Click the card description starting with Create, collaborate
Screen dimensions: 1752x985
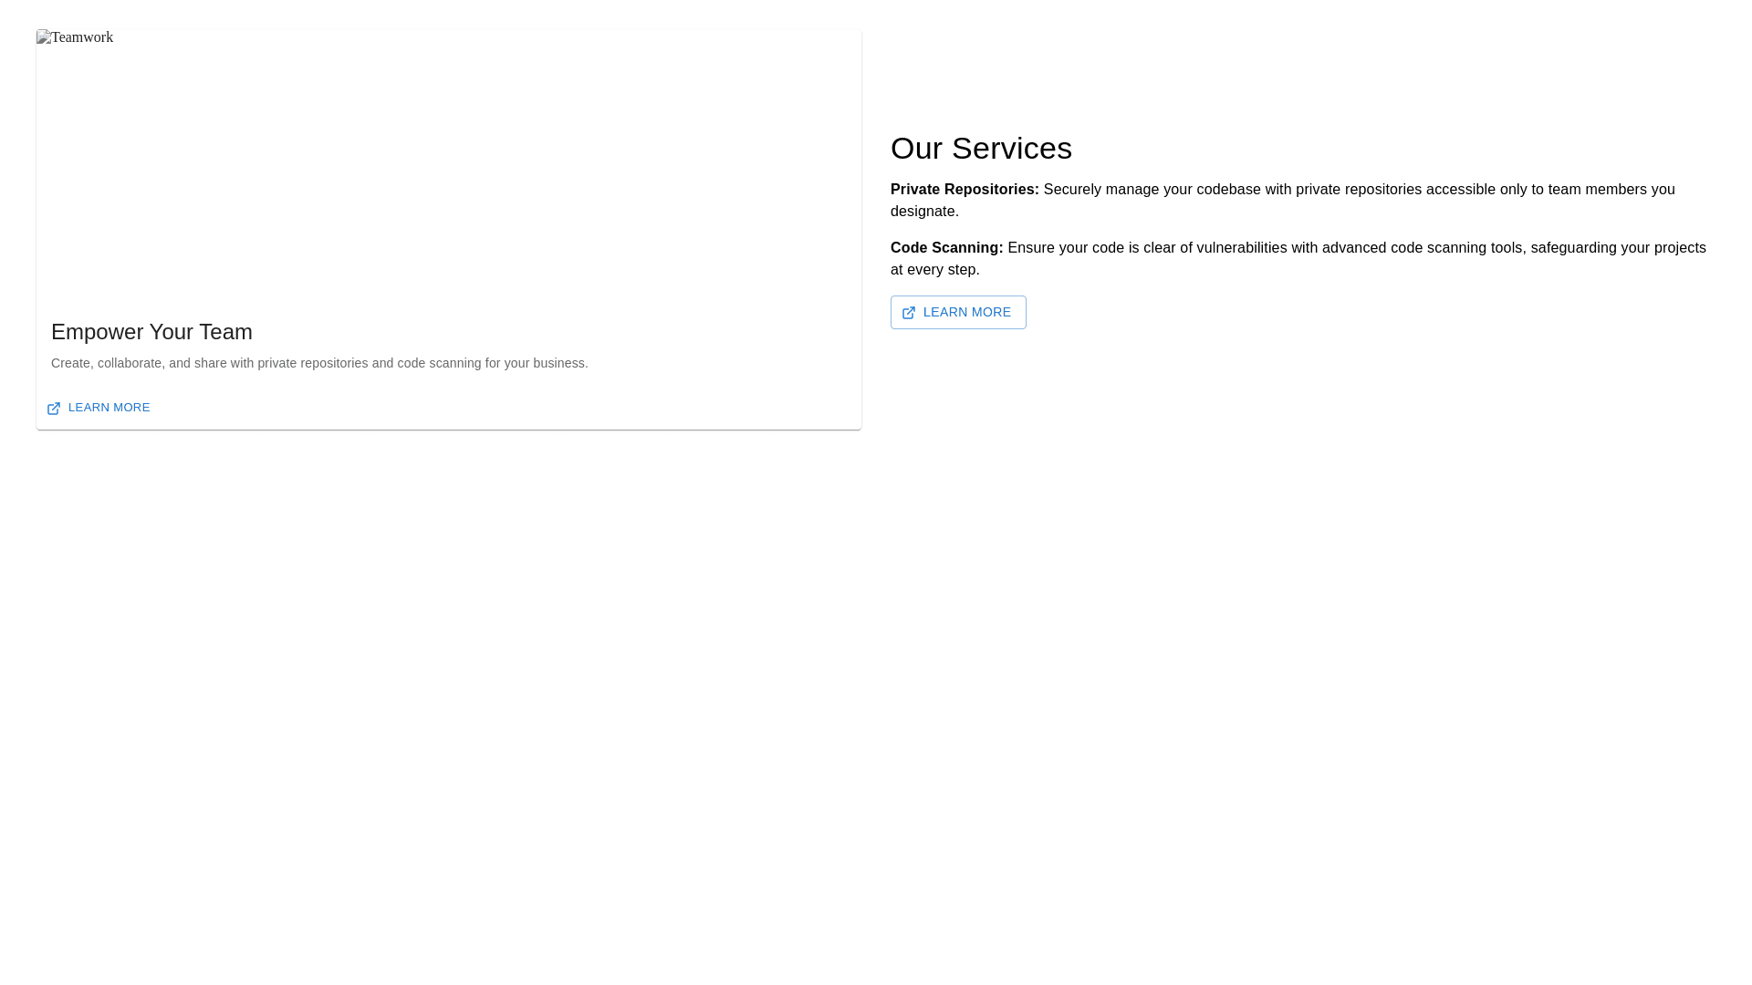click(319, 363)
